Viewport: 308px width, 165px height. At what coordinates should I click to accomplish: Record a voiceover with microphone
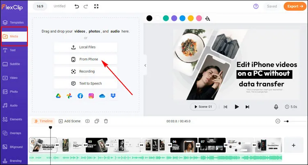276,107
